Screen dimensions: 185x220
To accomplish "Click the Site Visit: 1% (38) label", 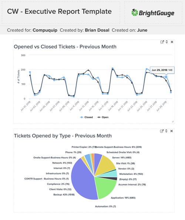I will tap(125, 164).
